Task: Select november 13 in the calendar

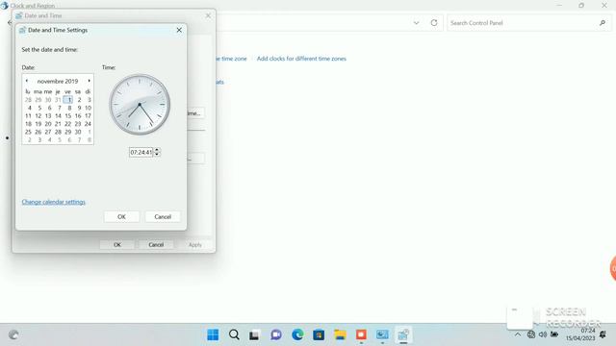Action: coord(48,115)
